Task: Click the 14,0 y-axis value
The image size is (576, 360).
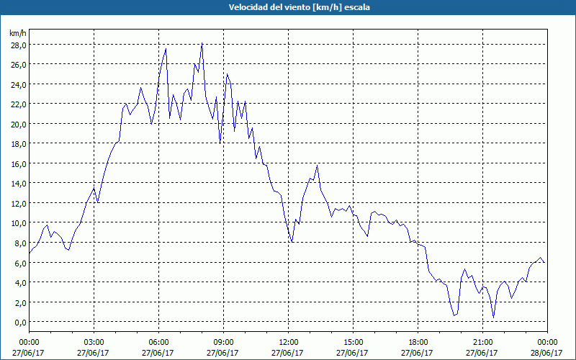Action: (x=18, y=184)
